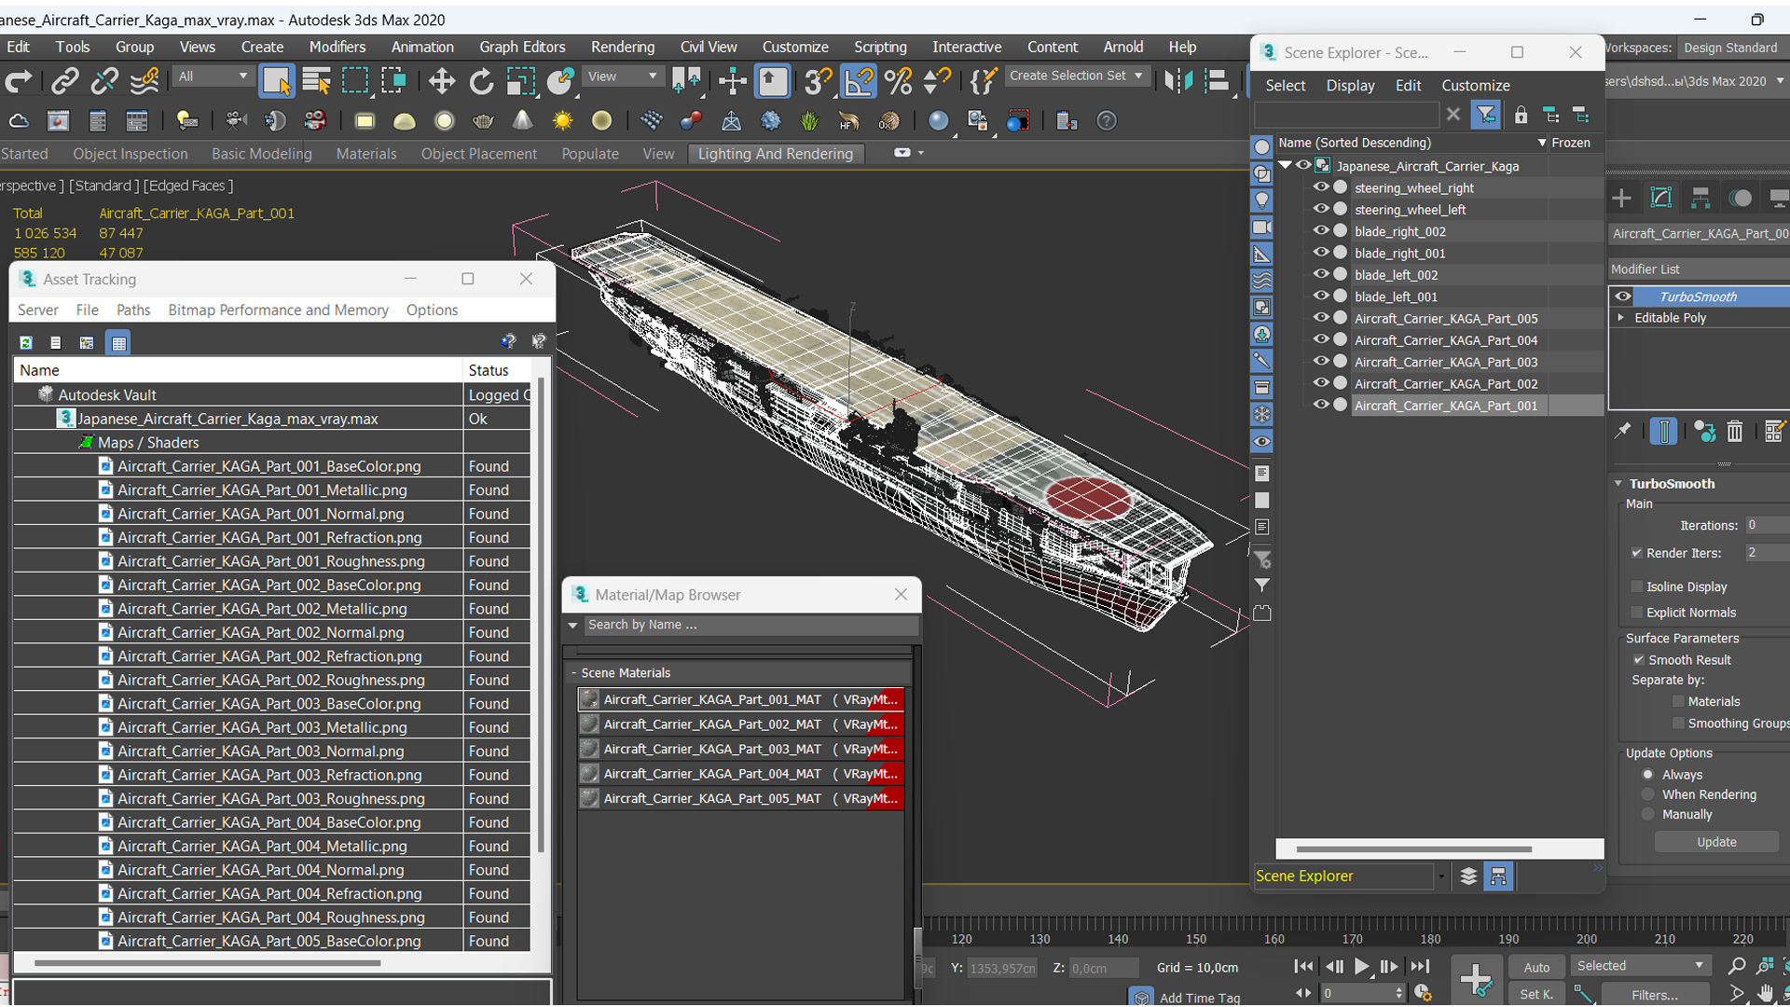
Task: Enable Isoline Display checkbox
Action: pyautogui.click(x=1636, y=586)
